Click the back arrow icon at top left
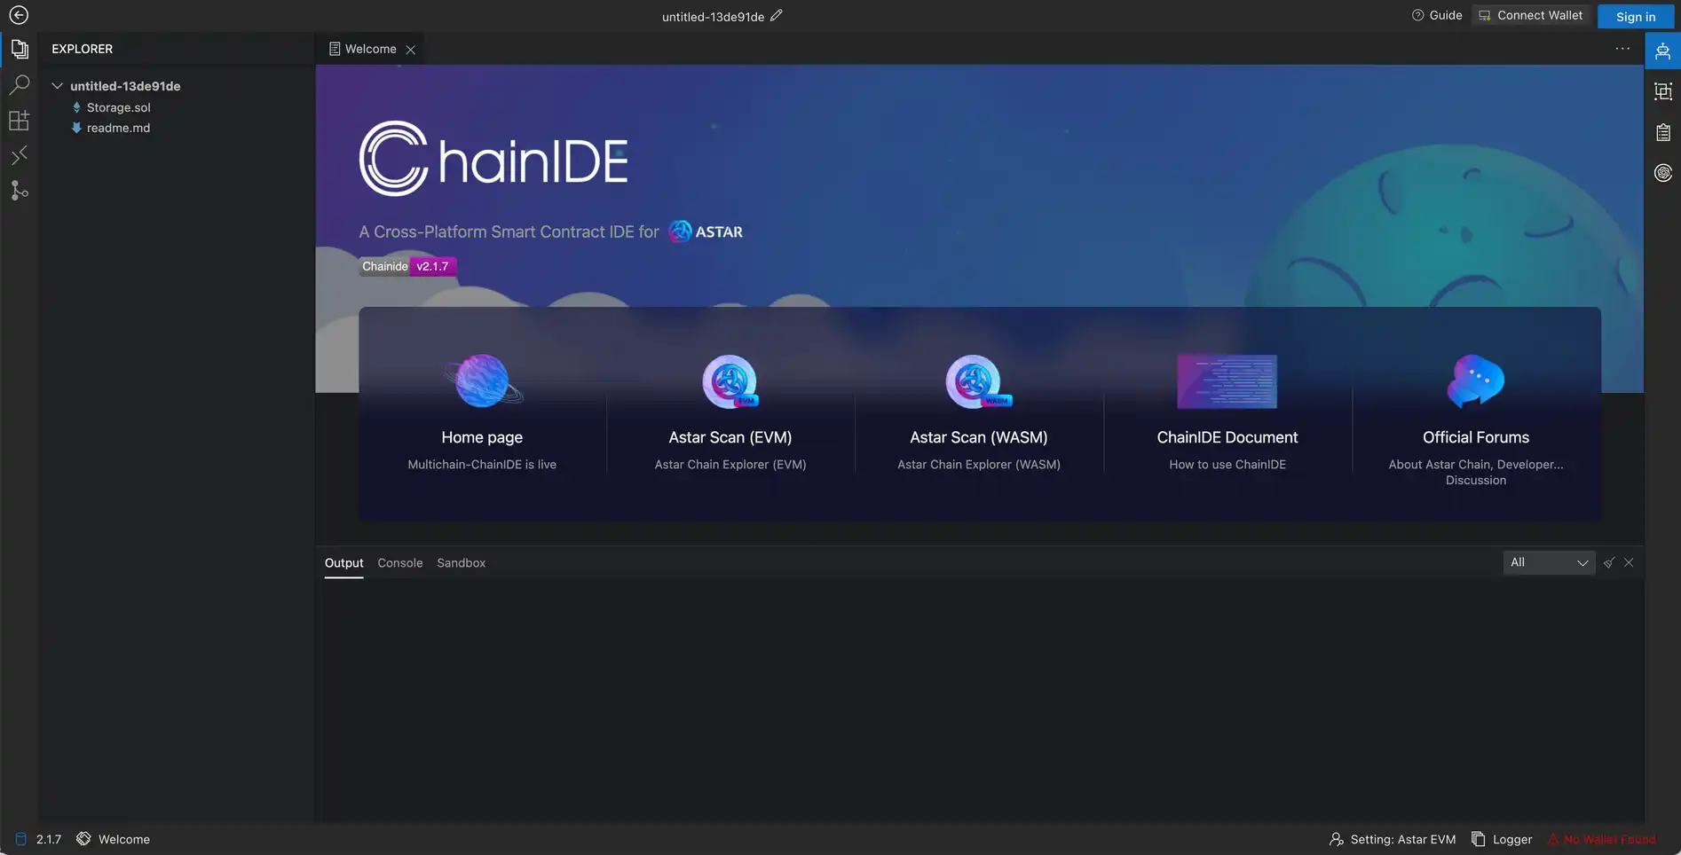Screen dimensions: 1681x855 click(19, 15)
